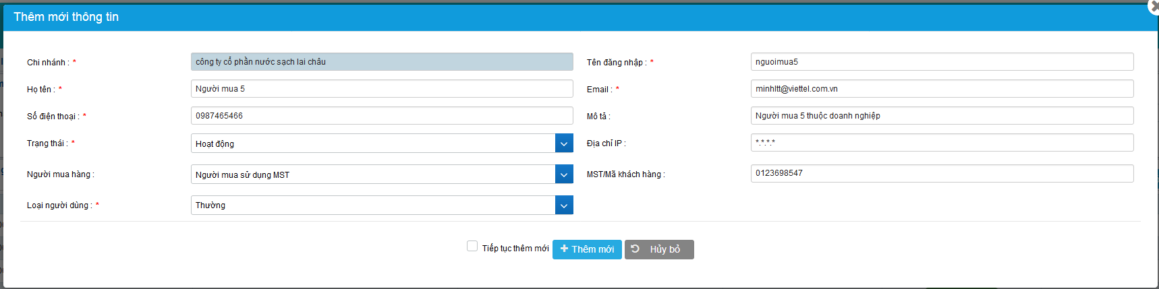
Task: Select the Hoạt động status combo box
Action: point(373,143)
